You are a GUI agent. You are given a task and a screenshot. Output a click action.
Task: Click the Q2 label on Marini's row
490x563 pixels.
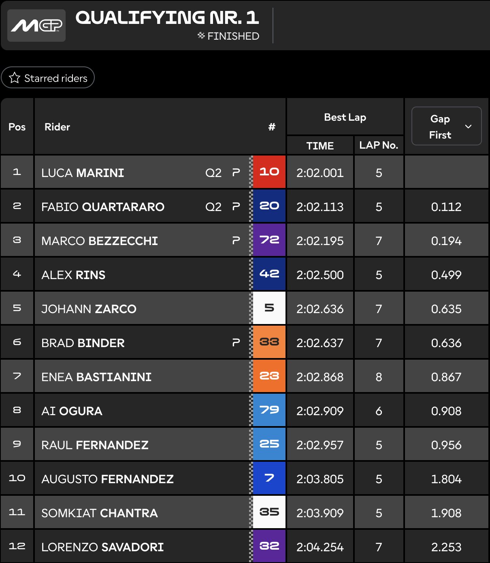click(213, 173)
